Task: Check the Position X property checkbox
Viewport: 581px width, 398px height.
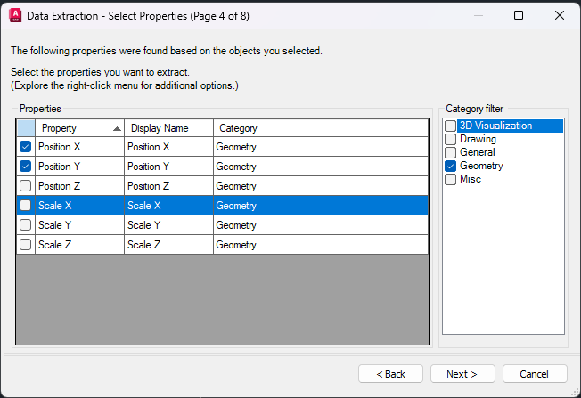Action: pos(25,147)
